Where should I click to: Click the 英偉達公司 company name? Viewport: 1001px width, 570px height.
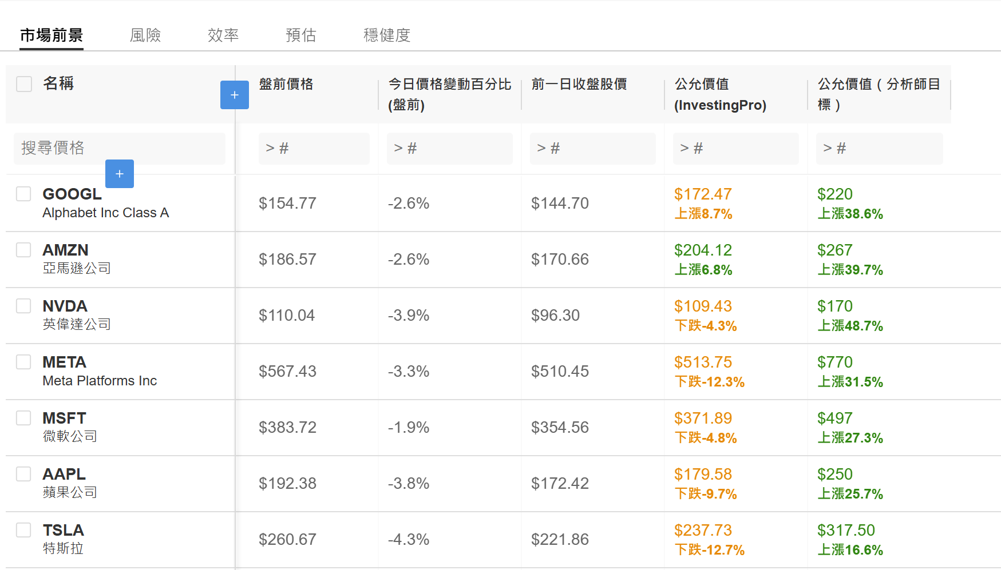coord(77,324)
